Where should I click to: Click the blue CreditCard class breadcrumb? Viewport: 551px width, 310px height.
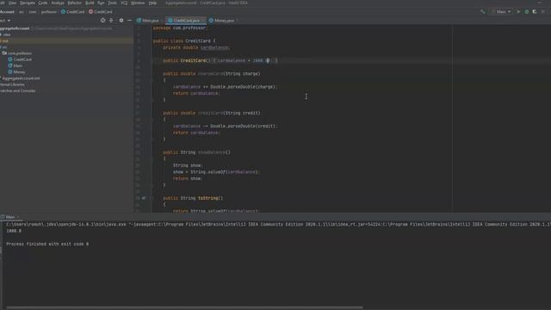pyautogui.click(x=72, y=11)
